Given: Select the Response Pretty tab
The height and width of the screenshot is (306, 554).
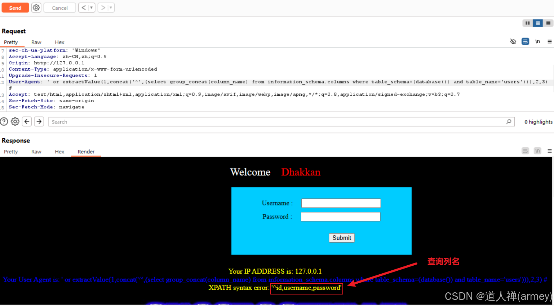Looking at the screenshot, I should (x=11, y=152).
